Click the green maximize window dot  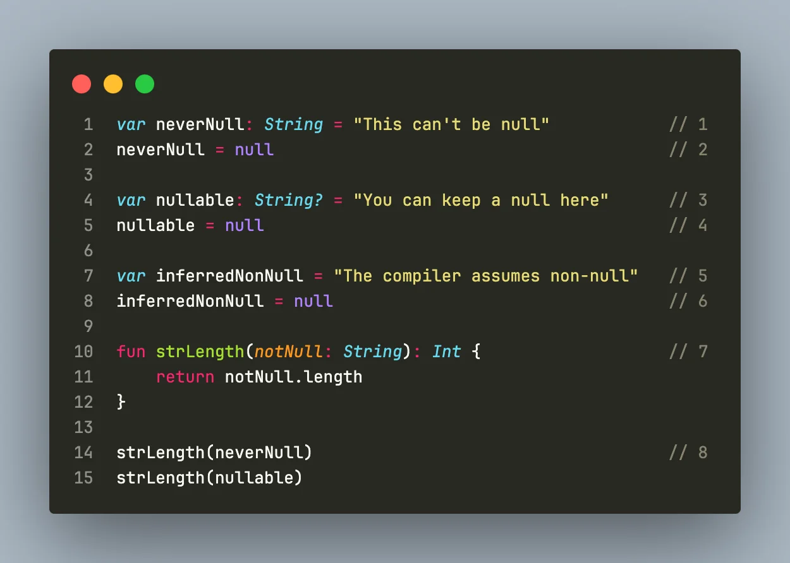(145, 84)
